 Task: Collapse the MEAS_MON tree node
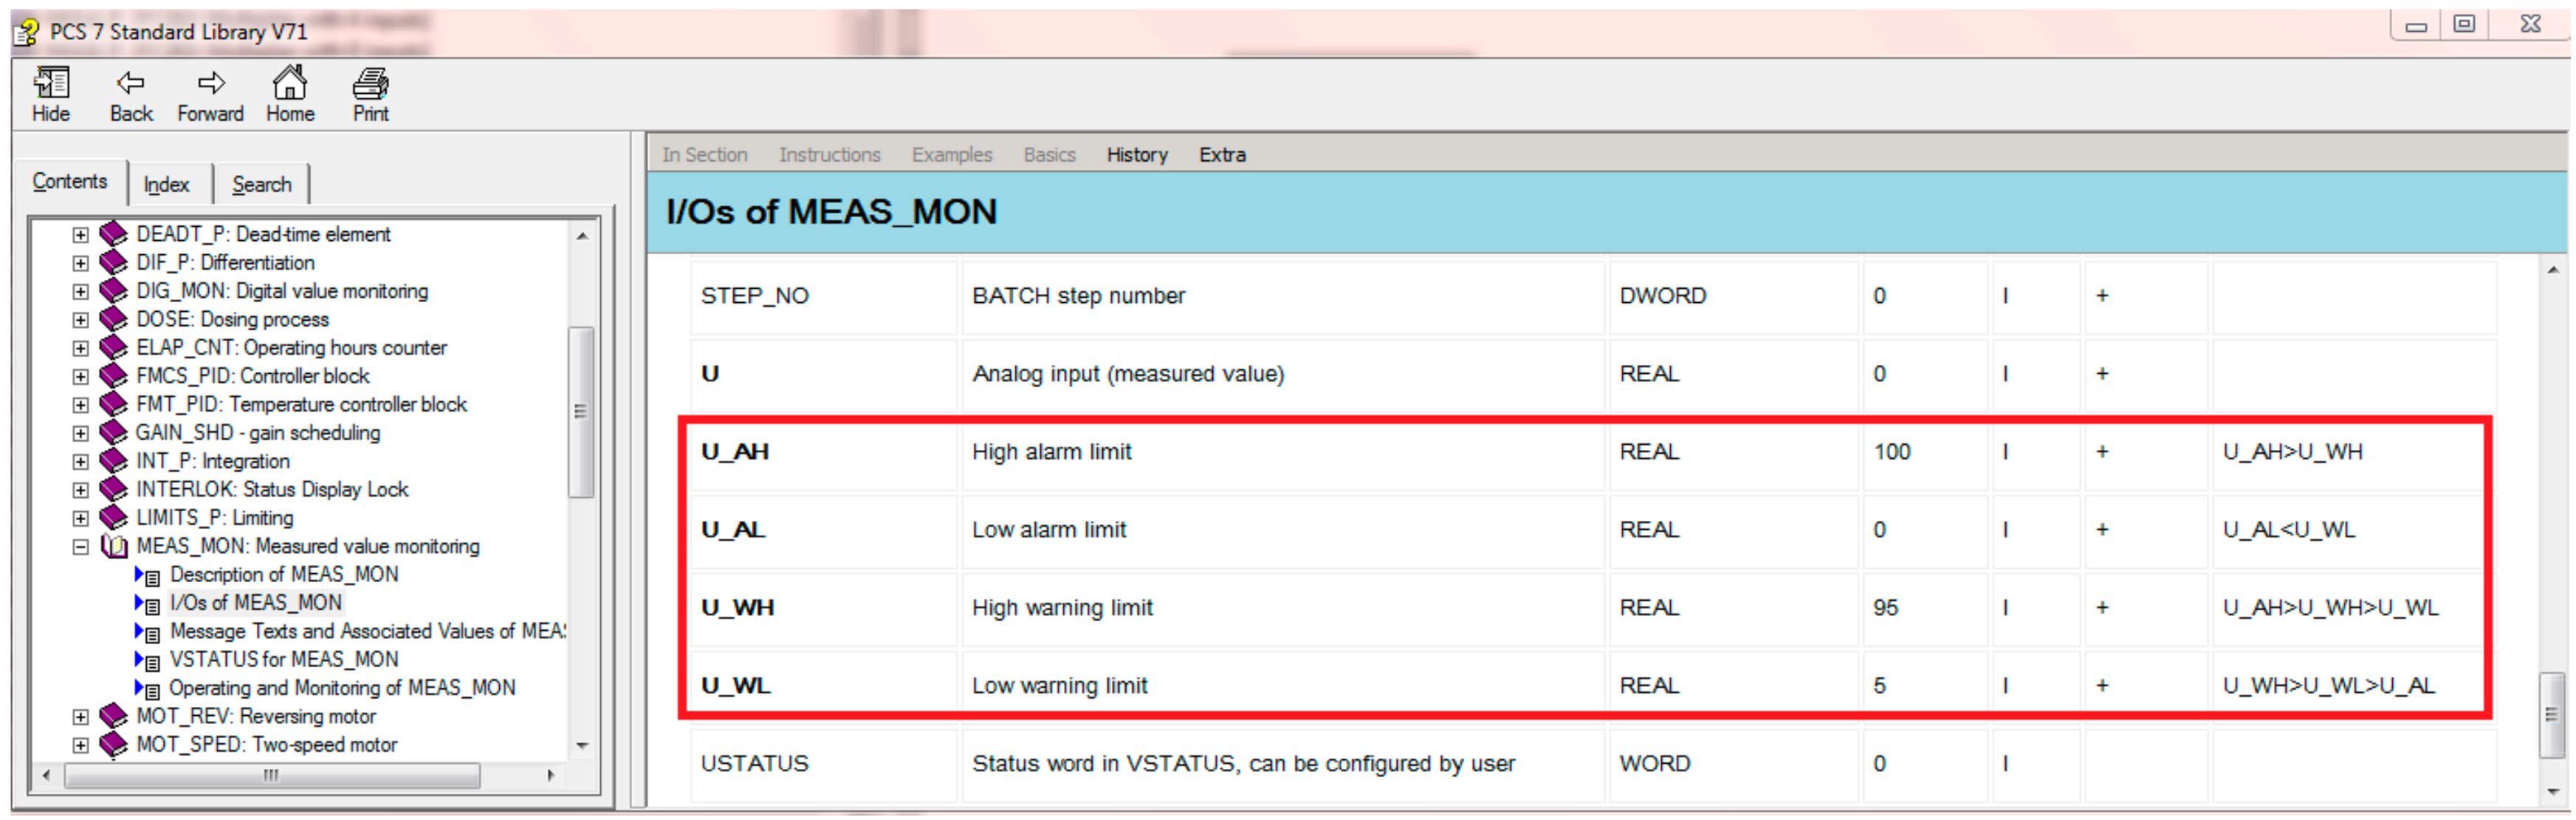click(x=80, y=547)
